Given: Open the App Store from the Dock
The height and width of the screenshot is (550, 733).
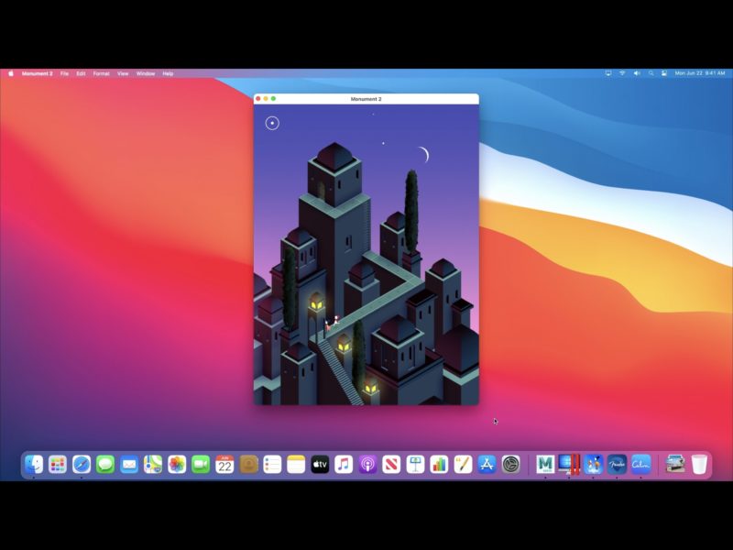Looking at the screenshot, I should [x=487, y=465].
